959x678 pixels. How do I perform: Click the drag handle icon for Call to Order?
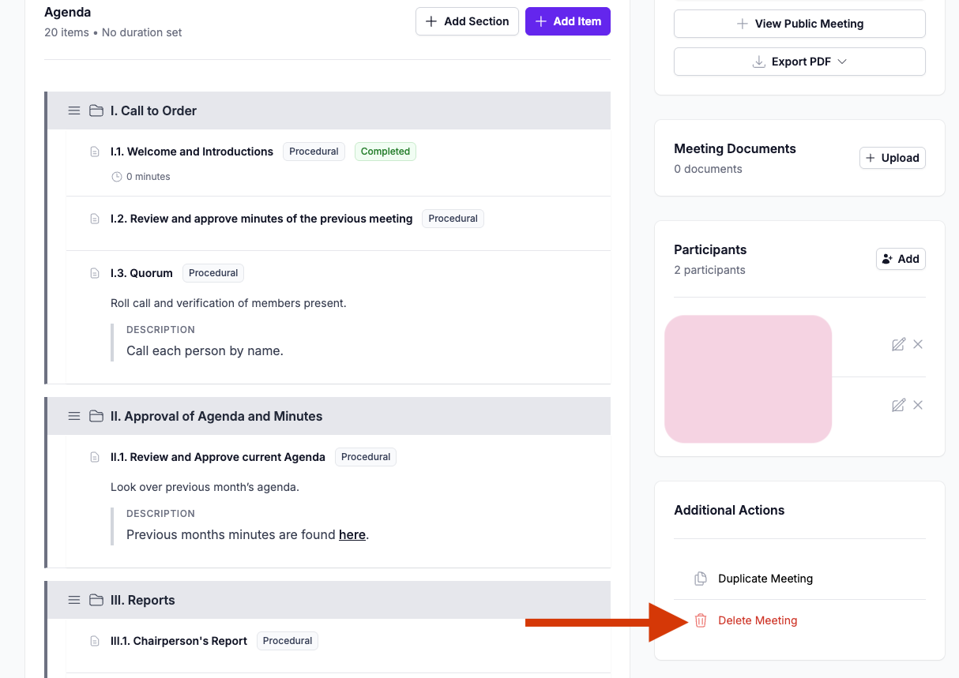[x=74, y=111]
